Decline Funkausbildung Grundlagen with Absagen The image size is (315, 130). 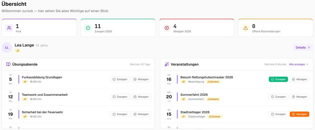point(141,79)
